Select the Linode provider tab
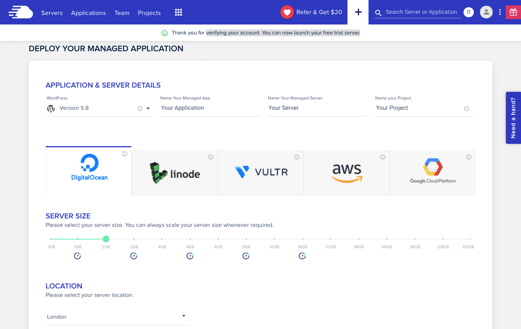 (x=174, y=173)
